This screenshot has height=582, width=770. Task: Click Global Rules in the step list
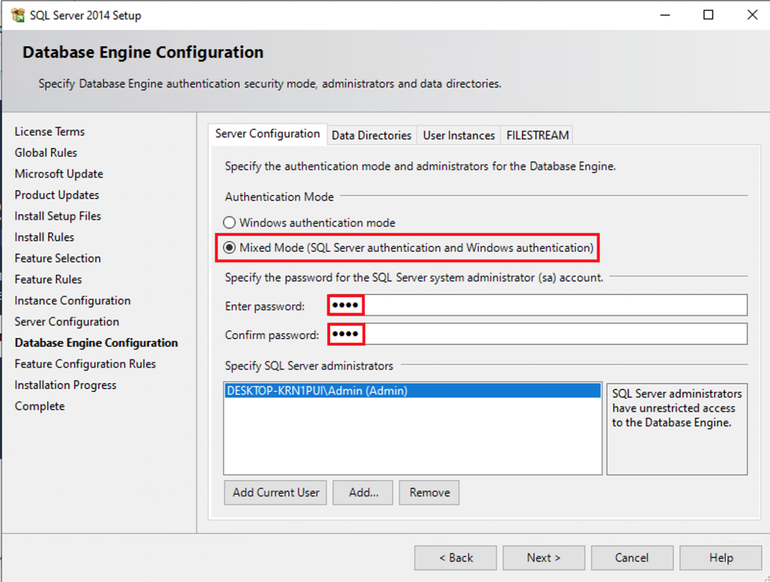point(46,153)
